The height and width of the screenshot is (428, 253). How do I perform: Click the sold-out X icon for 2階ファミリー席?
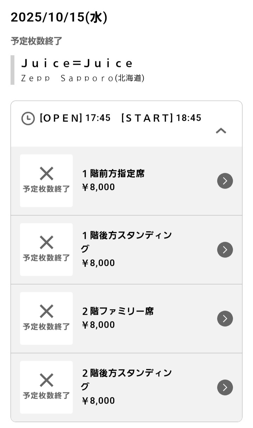click(46, 312)
